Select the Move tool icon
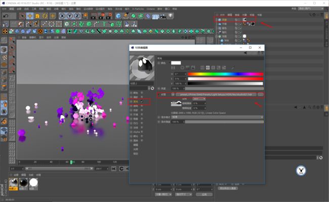The image size is (329, 202). [30, 16]
